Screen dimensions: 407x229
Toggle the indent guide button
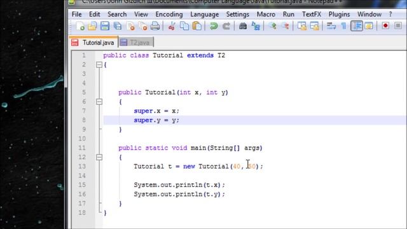357,26
